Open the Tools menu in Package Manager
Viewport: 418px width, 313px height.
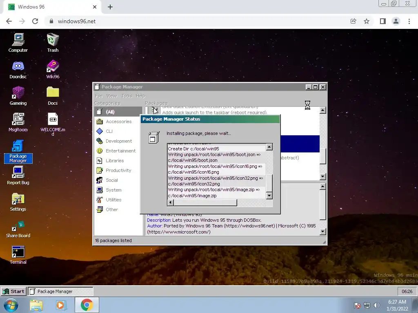coord(127,96)
